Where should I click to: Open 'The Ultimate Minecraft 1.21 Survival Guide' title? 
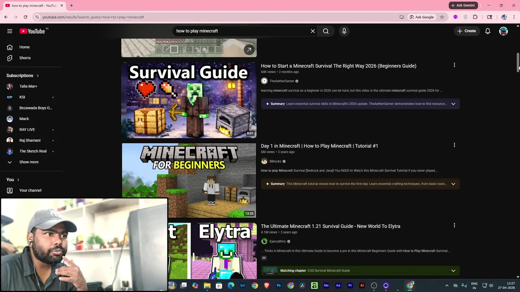[330, 226]
